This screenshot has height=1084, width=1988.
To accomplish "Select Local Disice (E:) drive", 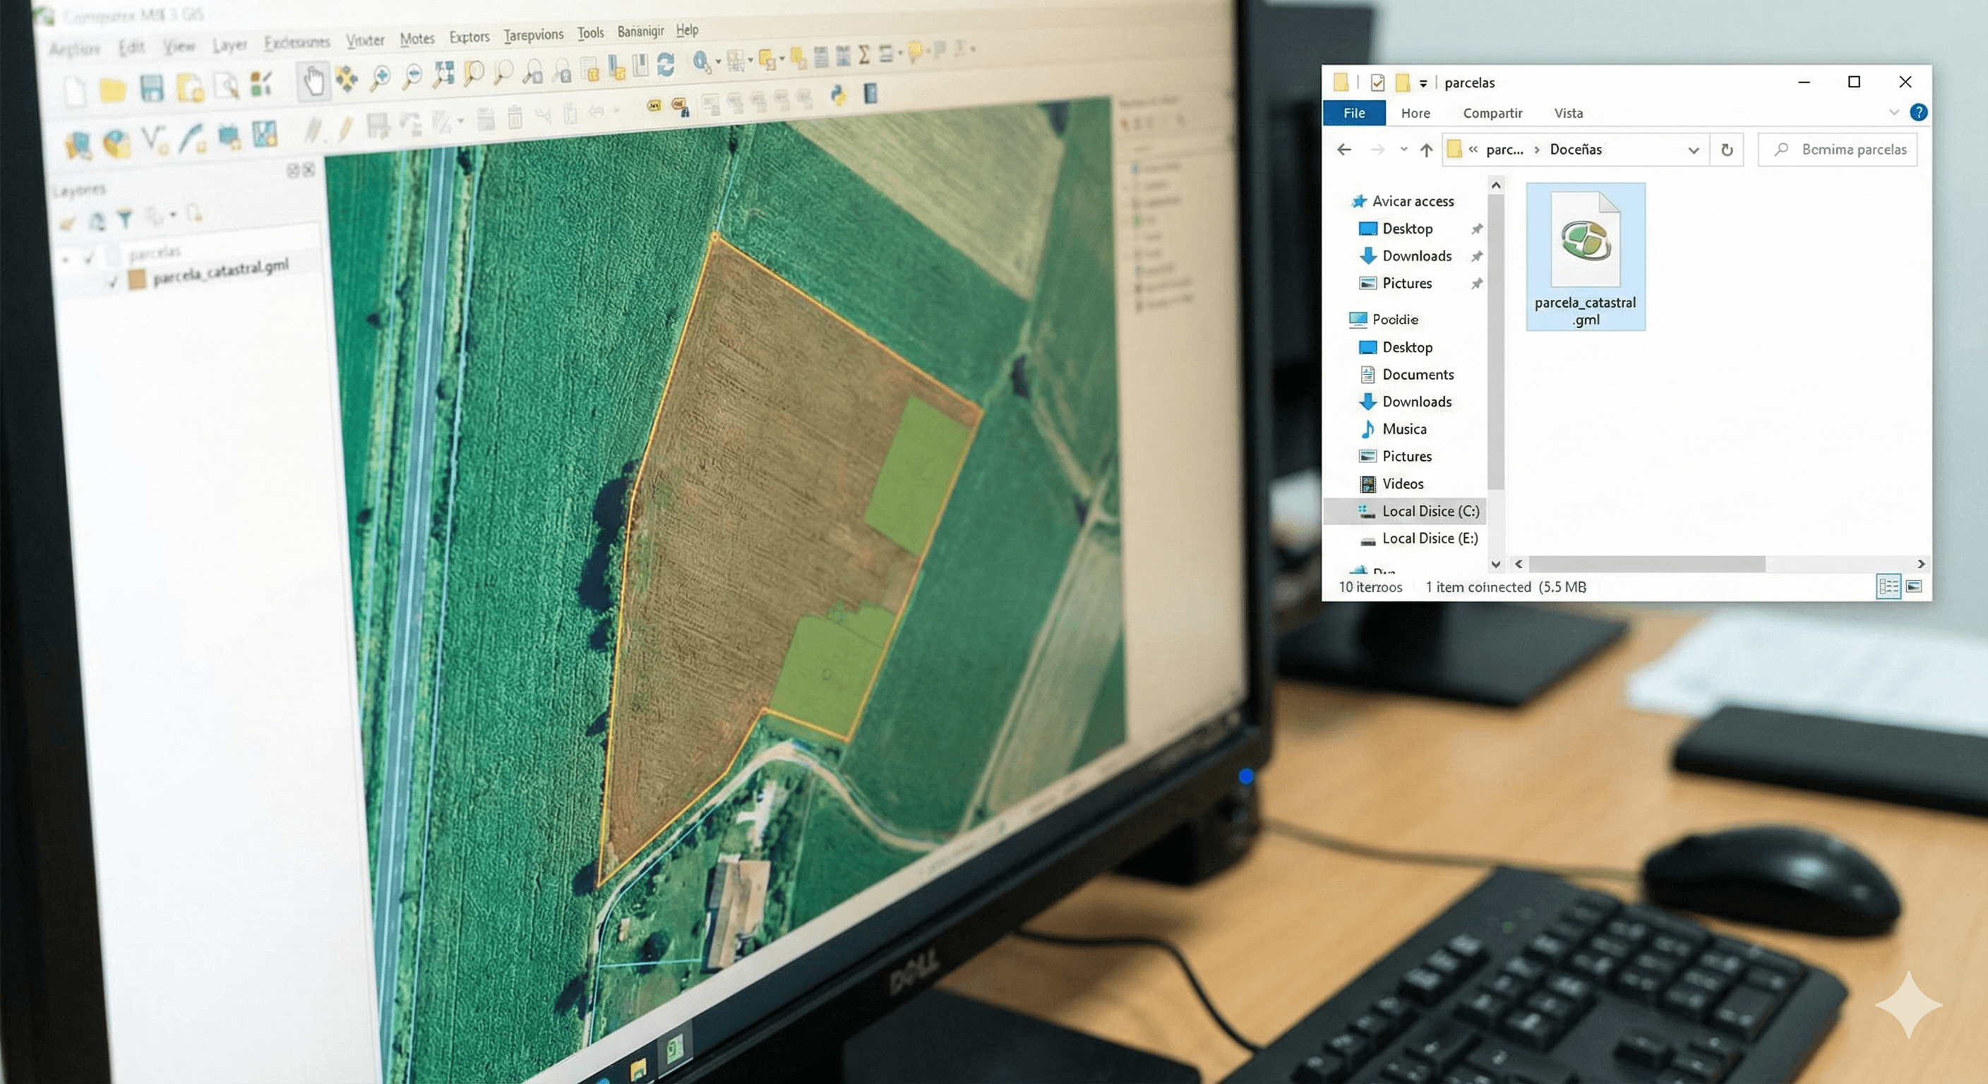I will point(1419,538).
